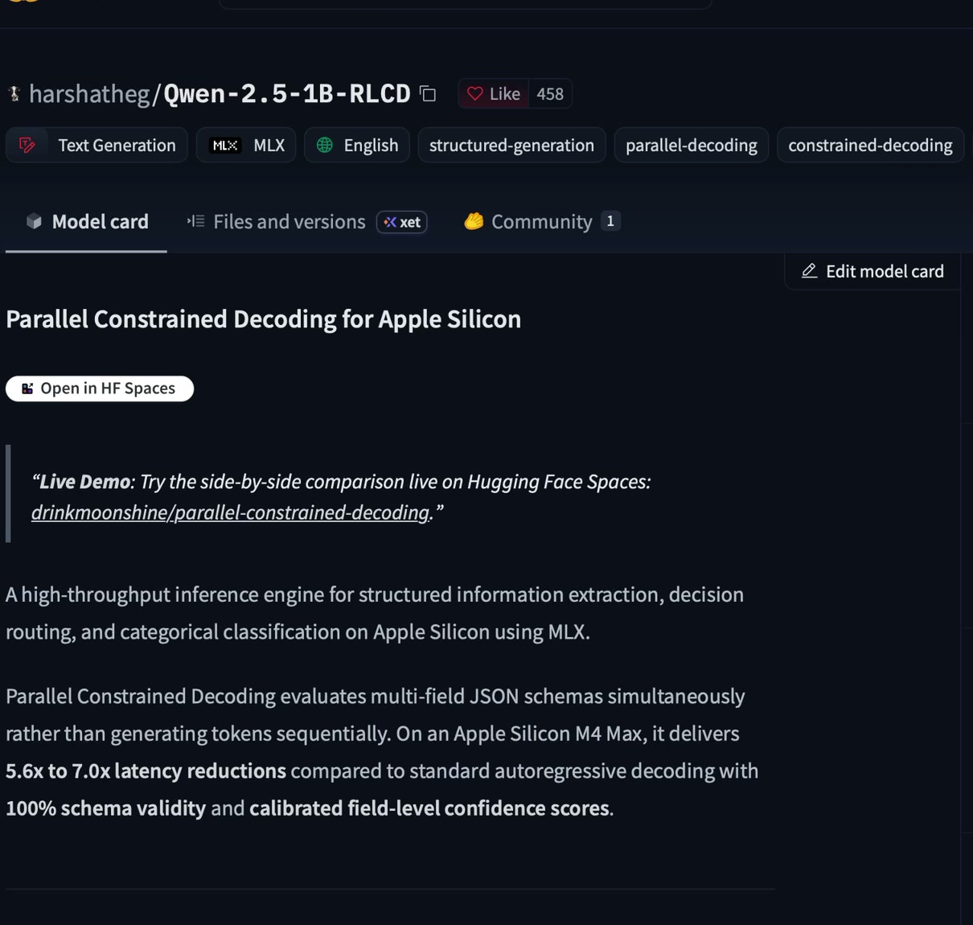Filter by parallel-decoding tag

pyautogui.click(x=692, y=145)
